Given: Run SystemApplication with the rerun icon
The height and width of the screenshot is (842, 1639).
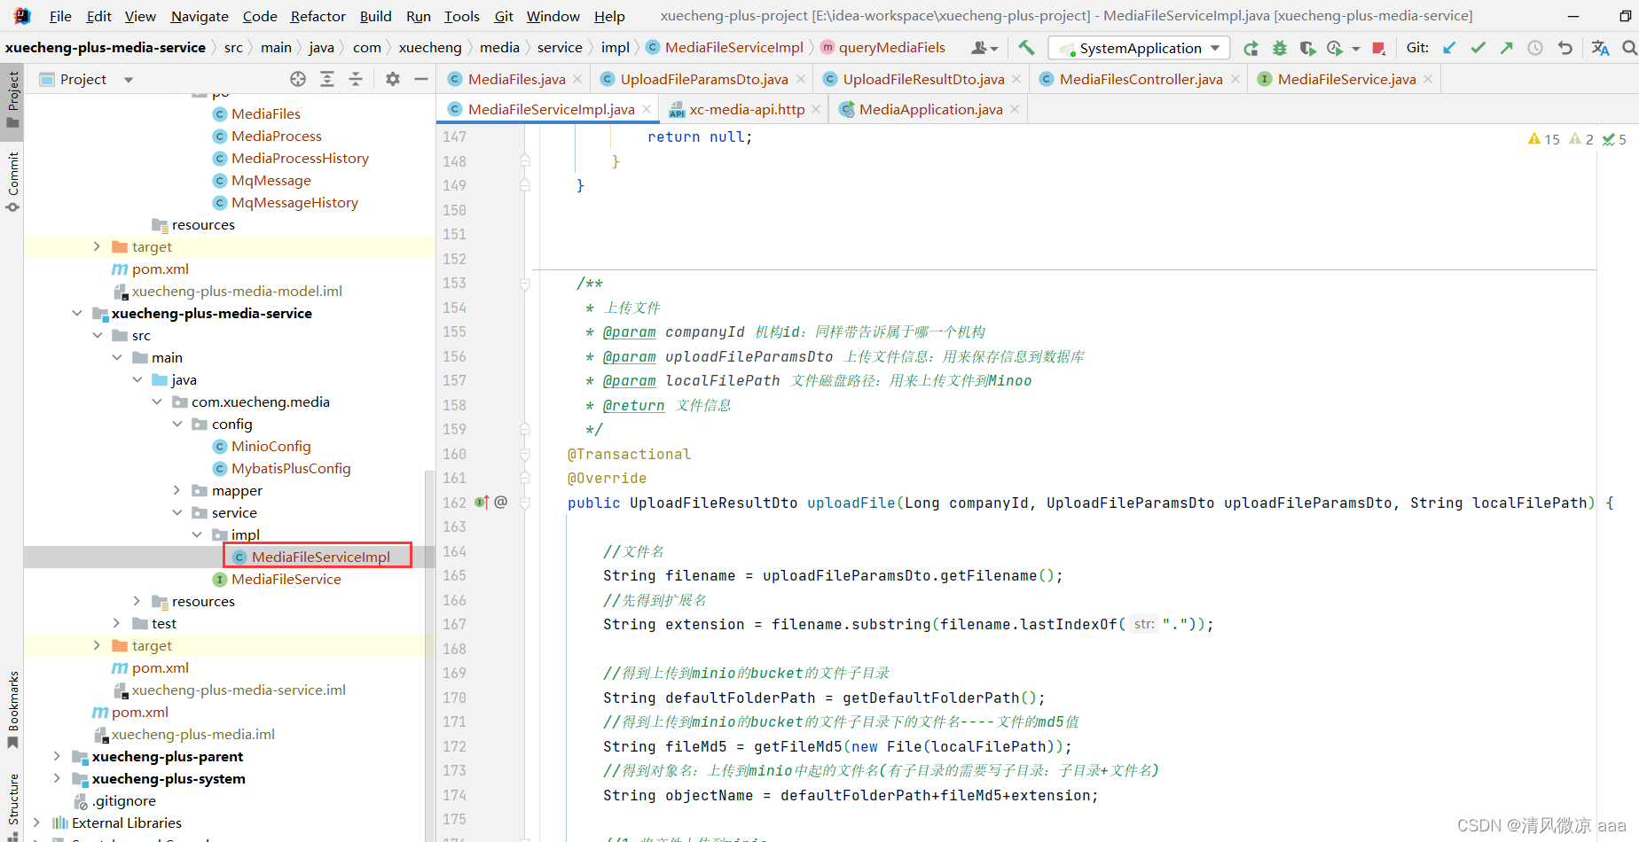Looking at the screenshot, I should tap(1251, 48).
